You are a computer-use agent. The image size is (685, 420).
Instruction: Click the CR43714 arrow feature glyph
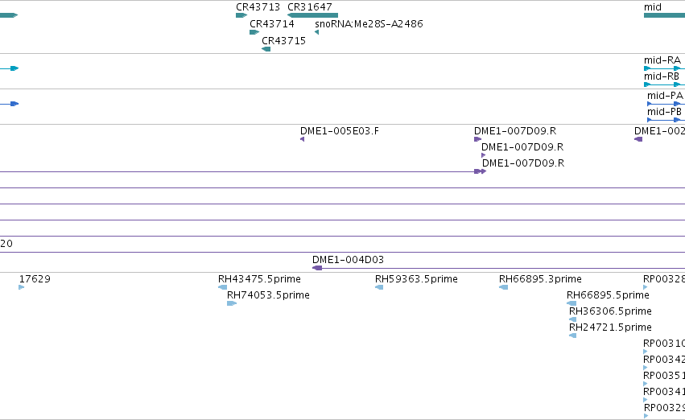point(254,32)
